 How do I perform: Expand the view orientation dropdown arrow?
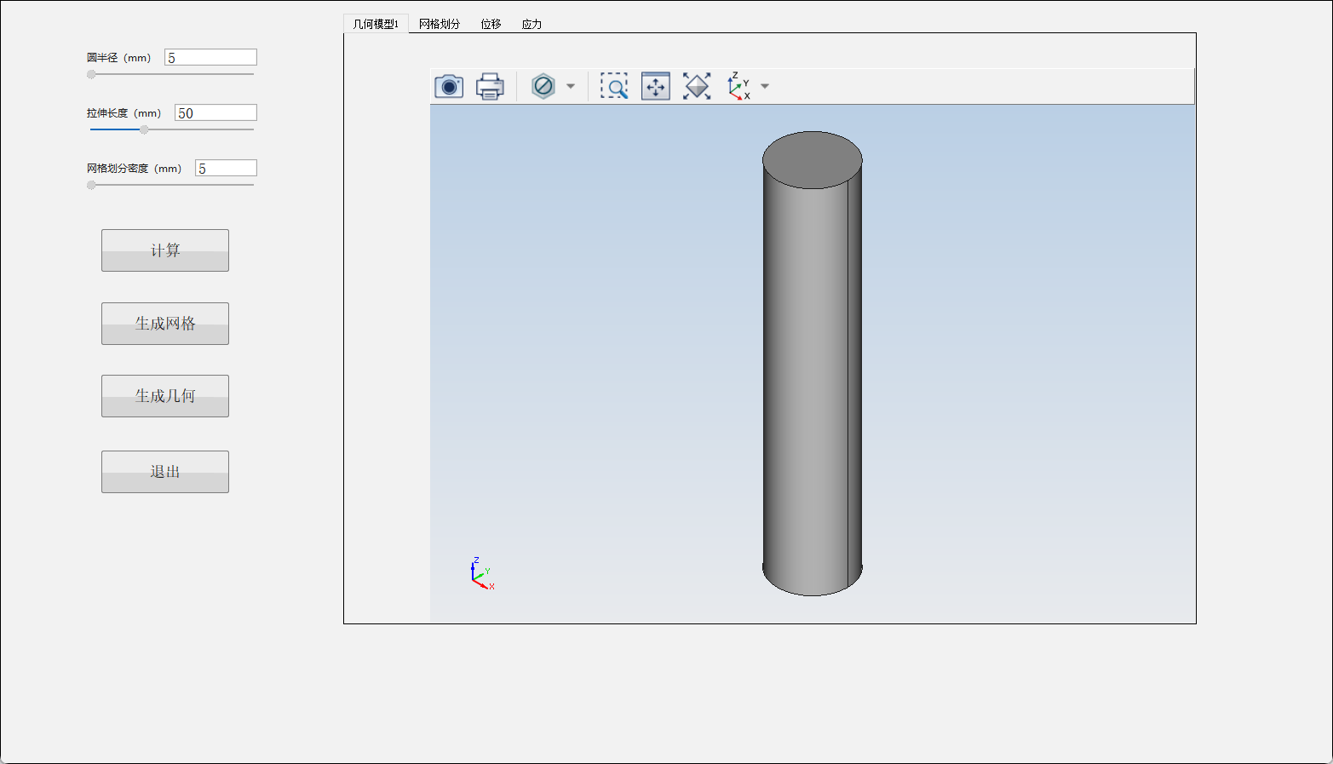click(765, 86)
